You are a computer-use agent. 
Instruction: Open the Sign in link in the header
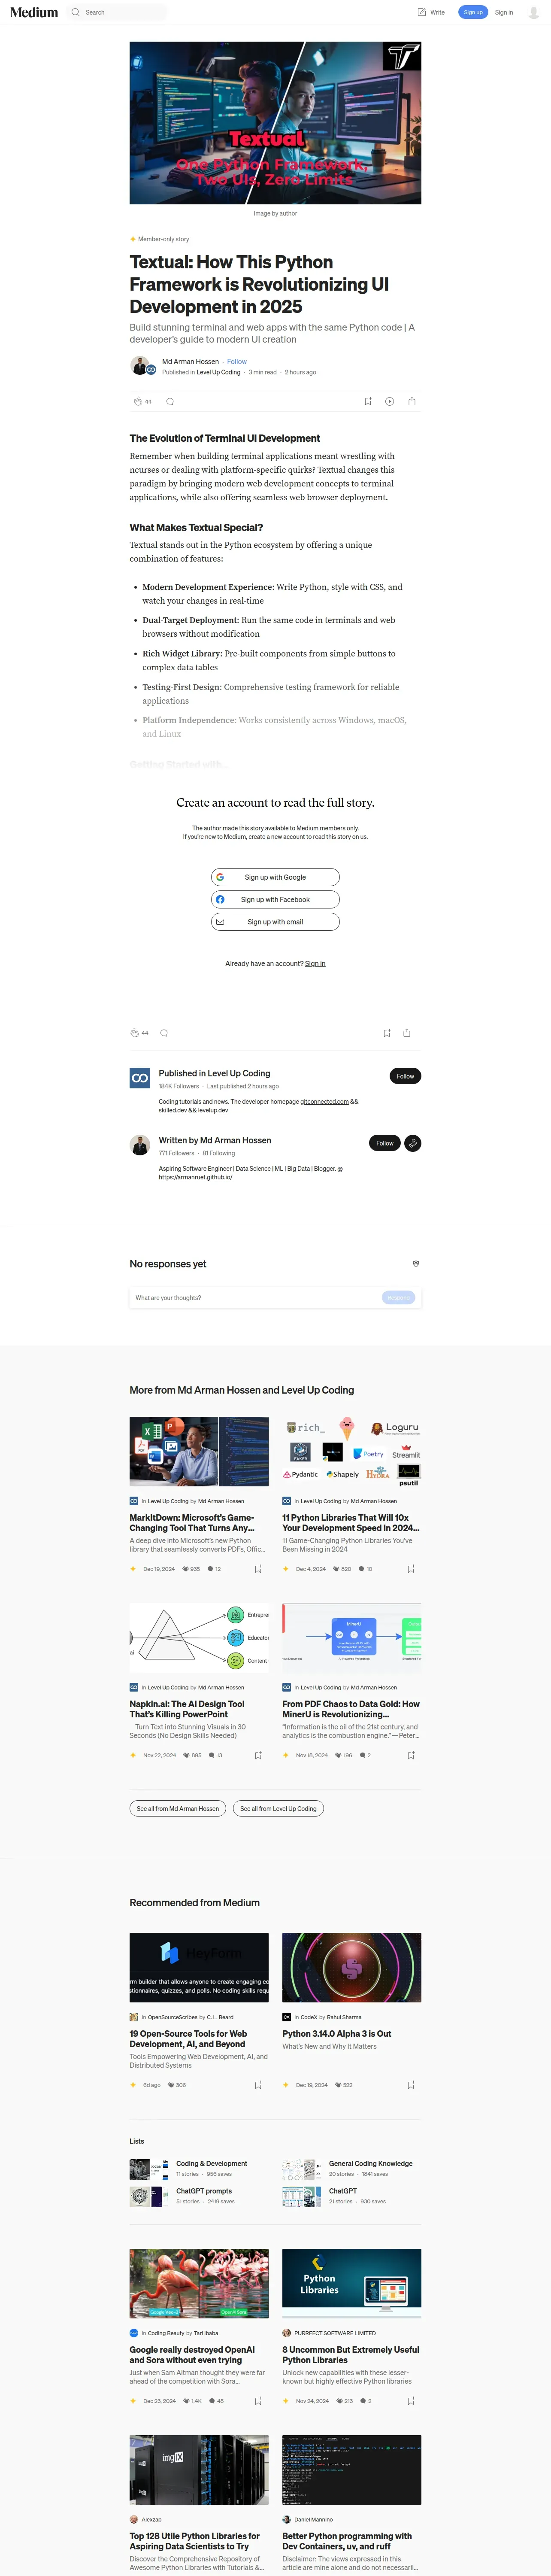504,12
